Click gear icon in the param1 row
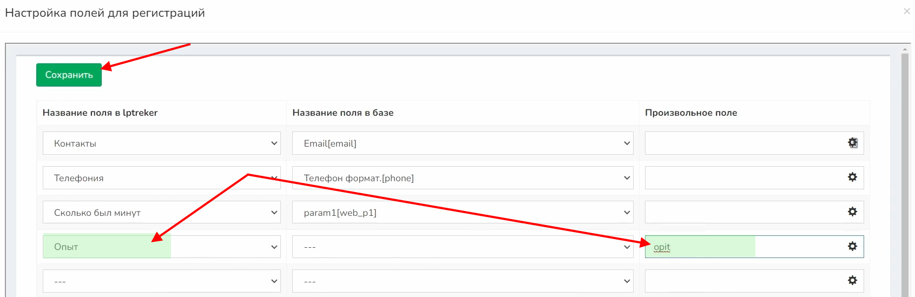915x297 pixels. pos(852,212)
